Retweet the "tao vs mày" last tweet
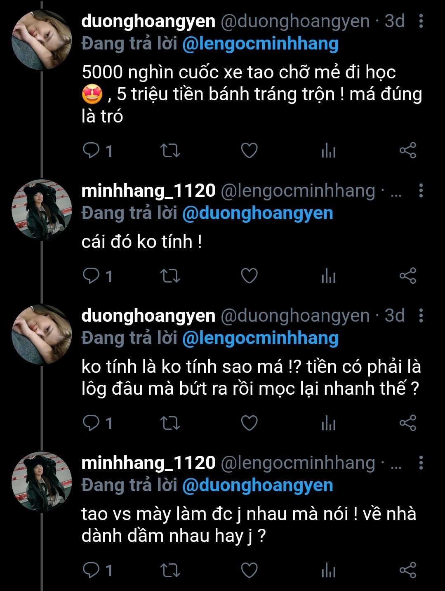Viewport: 445px width, 591px height. (x=170, y=570)
